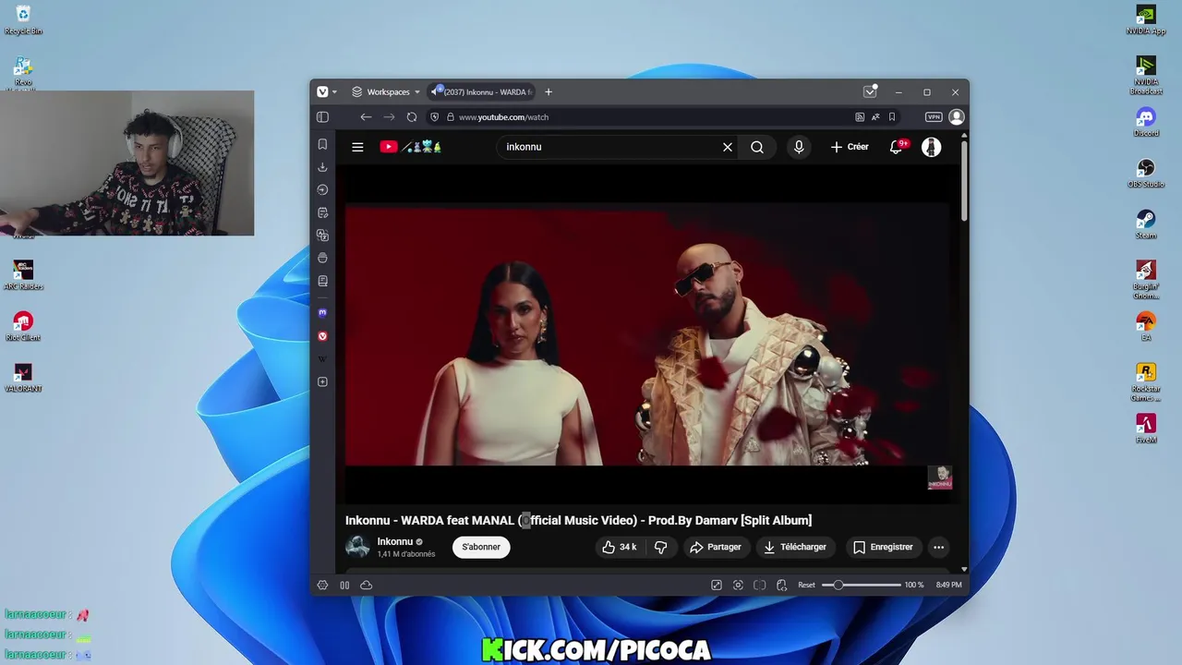Go to YouTube home via logo

pyautogui.click(x=411, y=147)
